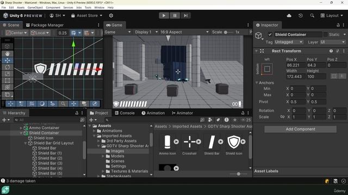Image resolution: width=348 pixels, height=195 pixels.
Task: Open Rect Transform help icon
Action: click(331, 51)
